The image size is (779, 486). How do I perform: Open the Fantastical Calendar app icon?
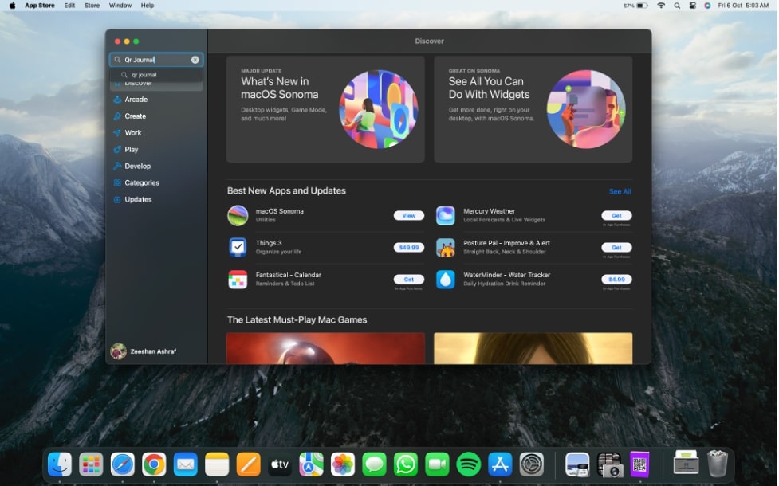point(238,279)
